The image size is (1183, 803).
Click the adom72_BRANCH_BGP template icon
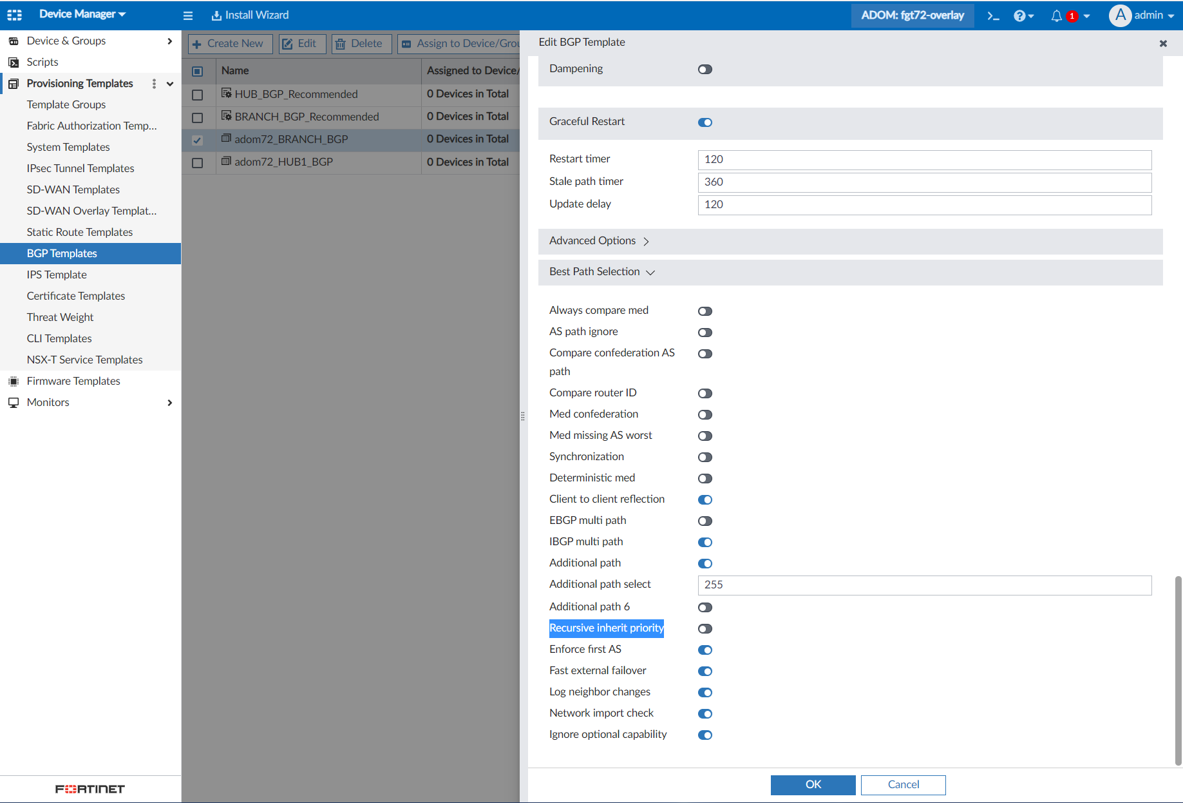226,139
